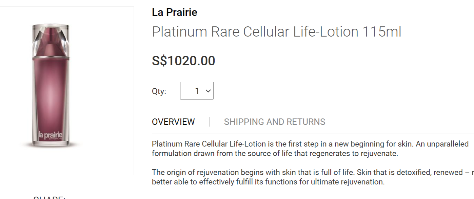The height and width of the screenshot is (199, 474).
Task: Click the S$1020.00 price
Action: pyautogui.click(x=183, y=61)
